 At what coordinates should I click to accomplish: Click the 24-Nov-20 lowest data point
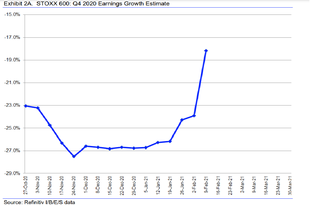[74, 156]
